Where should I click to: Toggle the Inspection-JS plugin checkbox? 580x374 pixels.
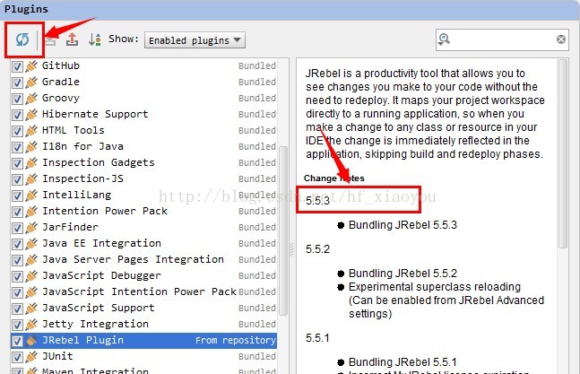17,179
